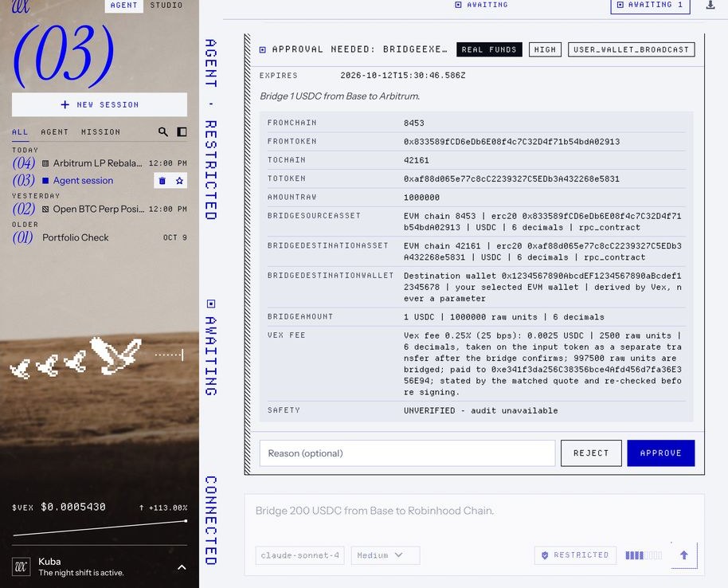Click the square icon beside Agent session
Image resolution: width=728 pixels, height=588 pixels.
point(45,181)
